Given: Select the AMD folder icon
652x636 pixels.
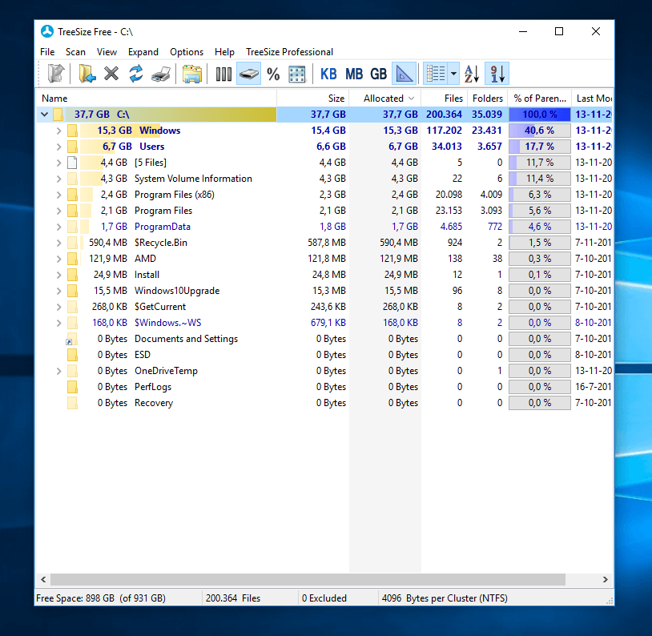Looking at the screenshot, I should tap(72, 259).
